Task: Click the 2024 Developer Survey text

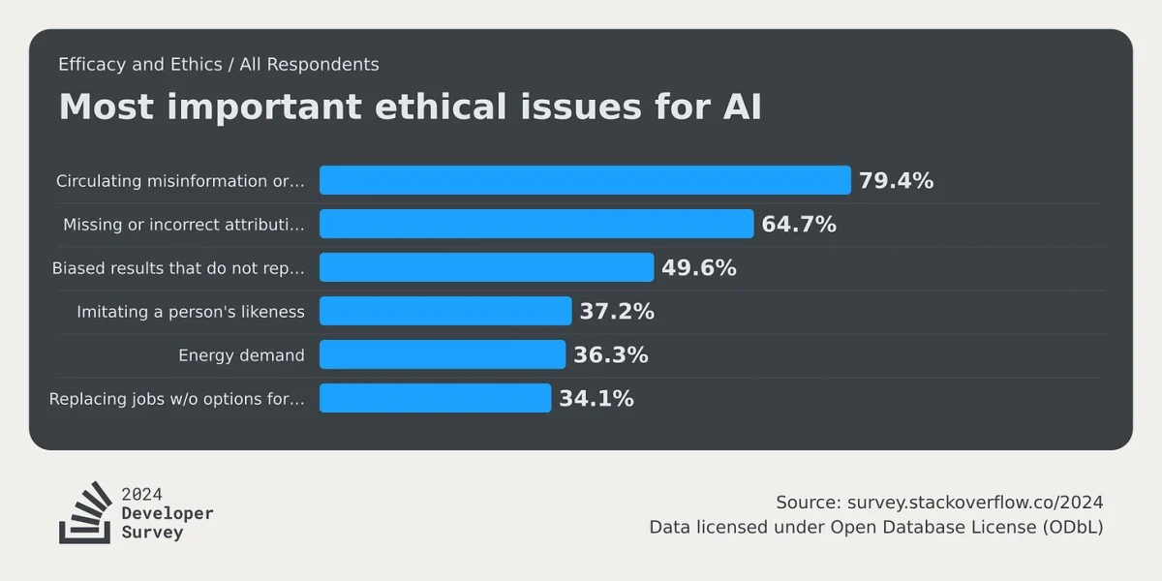Action: click(168, 513)
